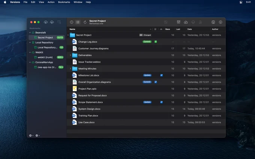This screenshot has height=159, width=255.
Task: Sort by the Name column header
Action: (72, 29)
